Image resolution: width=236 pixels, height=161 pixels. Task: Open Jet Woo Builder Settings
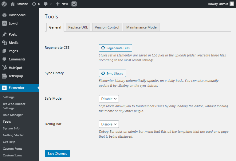pyautogui.click(x=14, y=106)
